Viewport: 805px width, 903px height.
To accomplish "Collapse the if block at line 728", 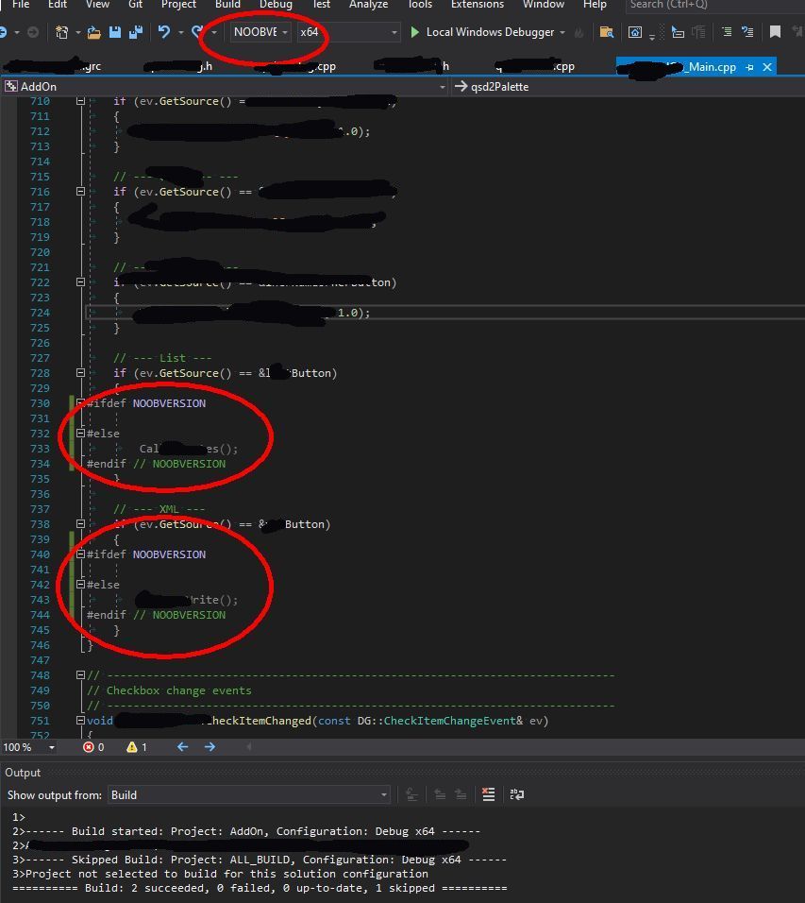I will pos(80,372).
